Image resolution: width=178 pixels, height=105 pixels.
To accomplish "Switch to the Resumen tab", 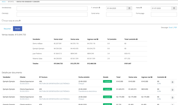I will [7, 29].
